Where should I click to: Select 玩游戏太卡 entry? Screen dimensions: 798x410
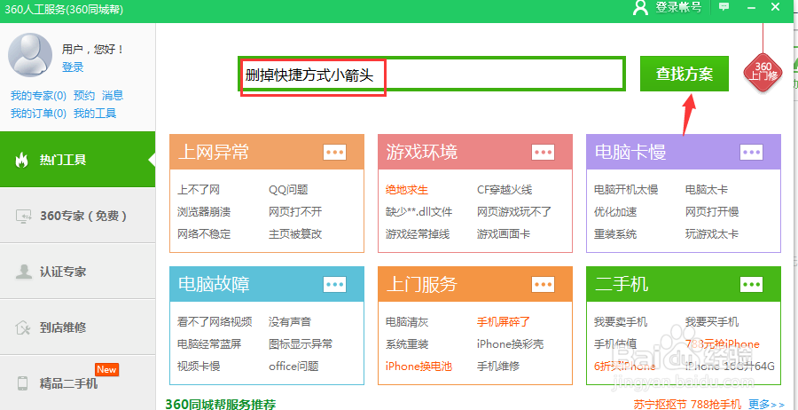coord(712,234)
